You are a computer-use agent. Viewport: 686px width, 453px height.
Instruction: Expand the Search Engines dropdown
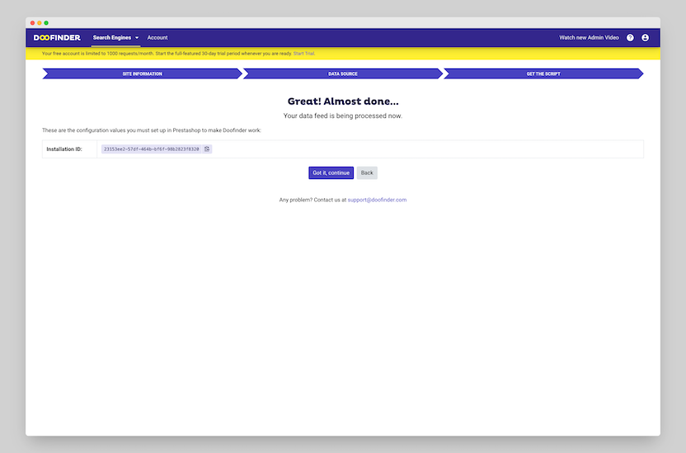click(115, 38)
